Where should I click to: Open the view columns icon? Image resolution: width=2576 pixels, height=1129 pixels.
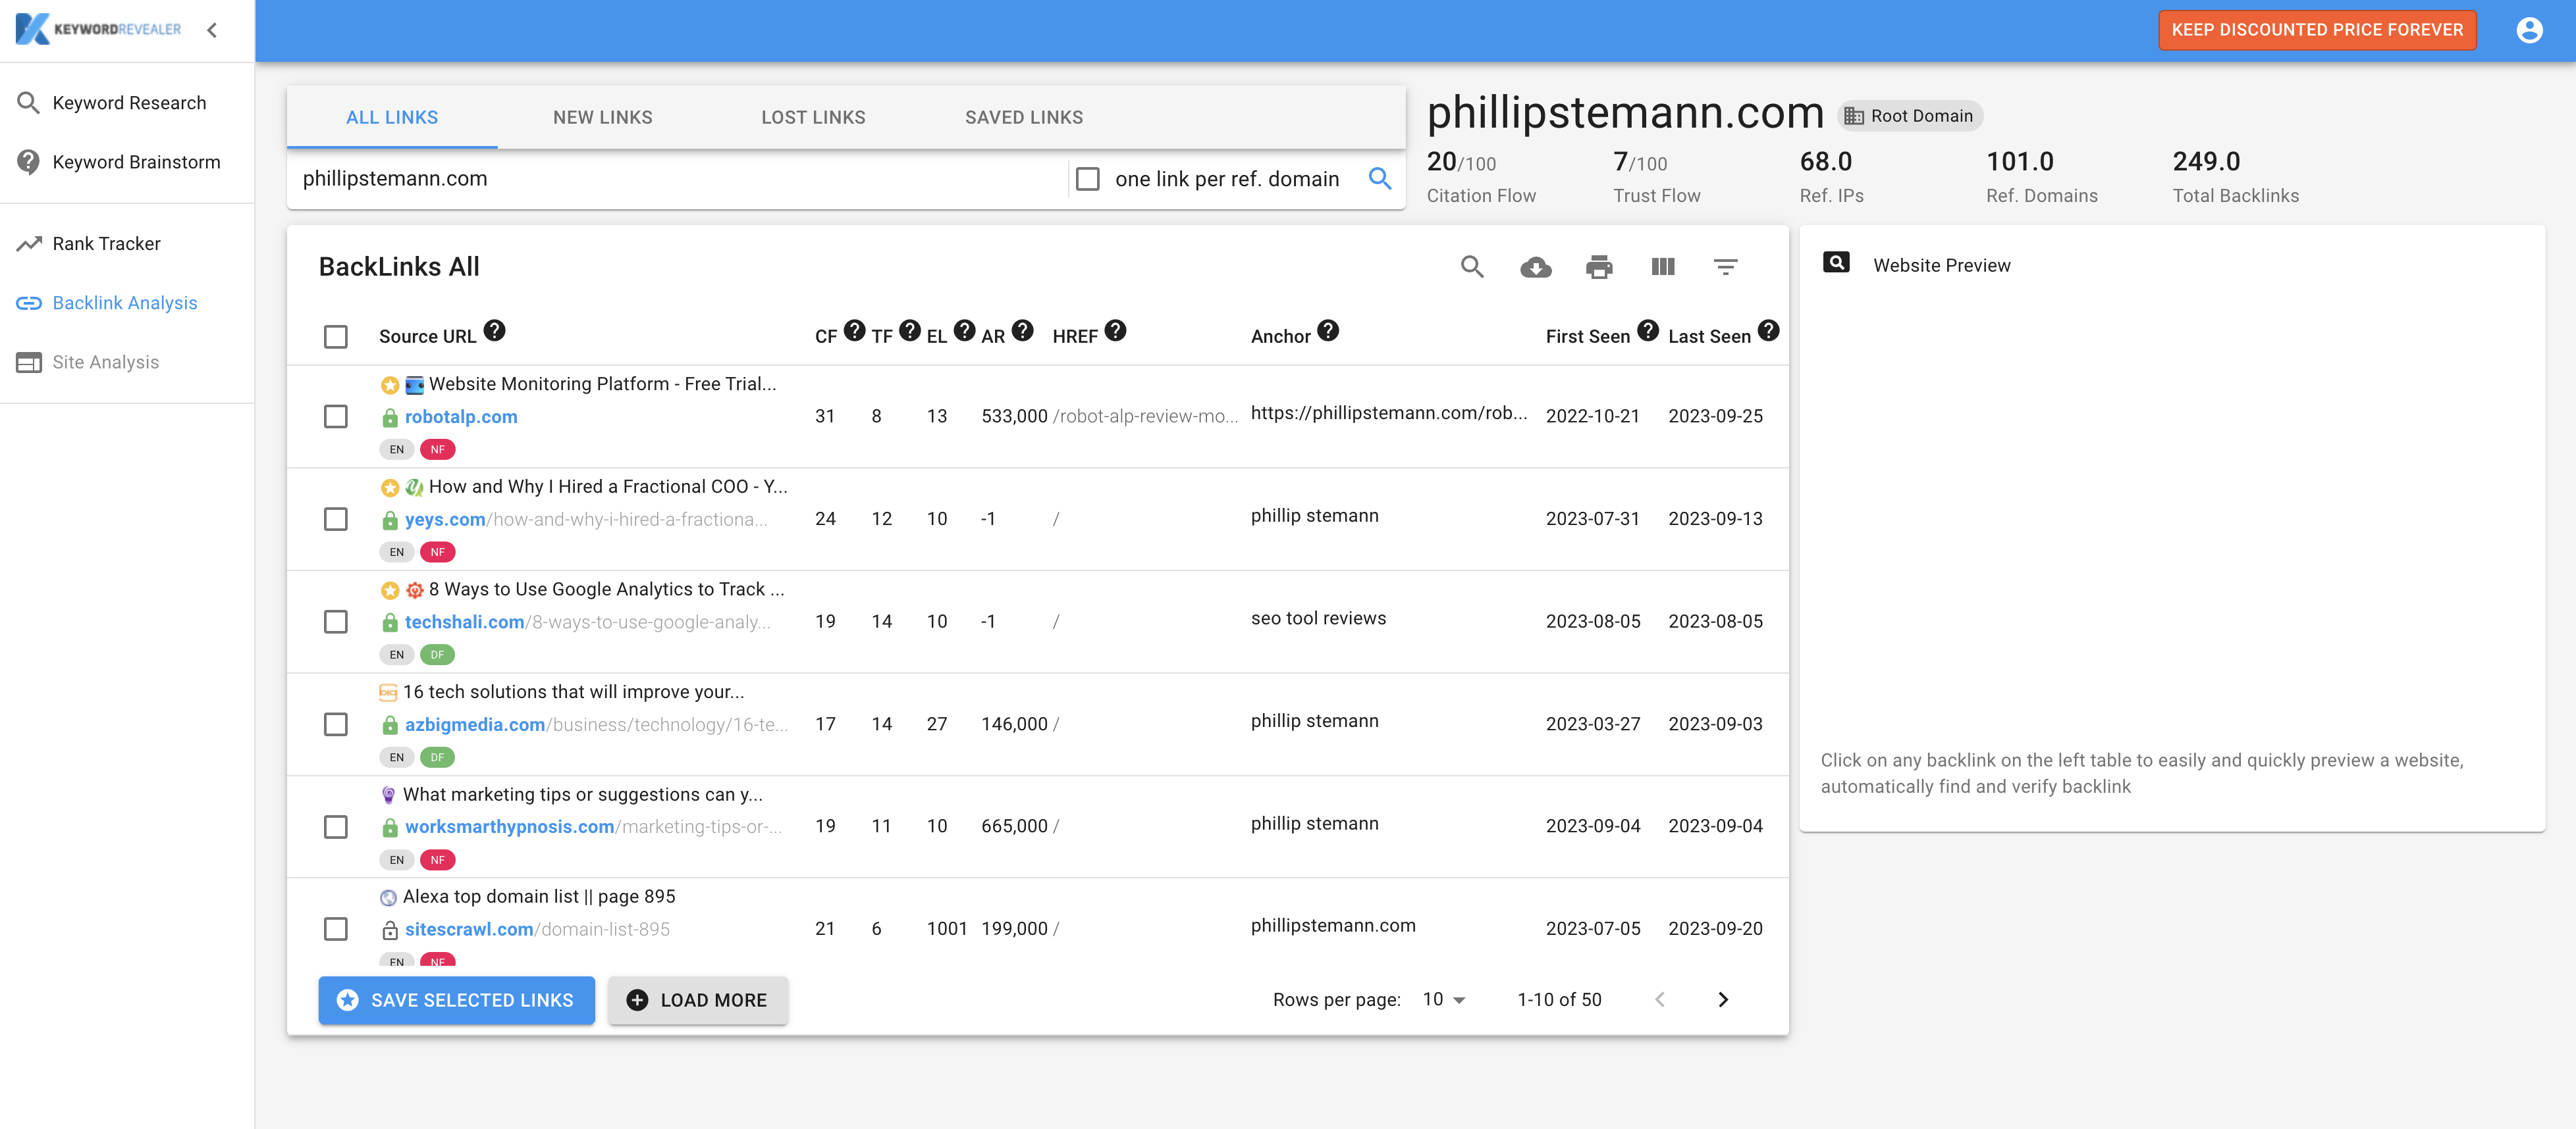tap(1662, 266)
